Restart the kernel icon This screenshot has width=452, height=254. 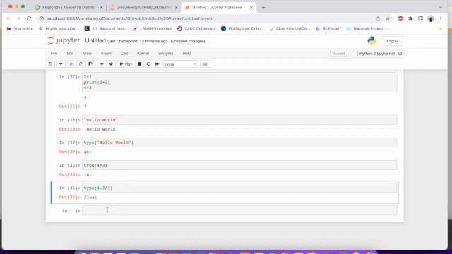click(148, 64)
